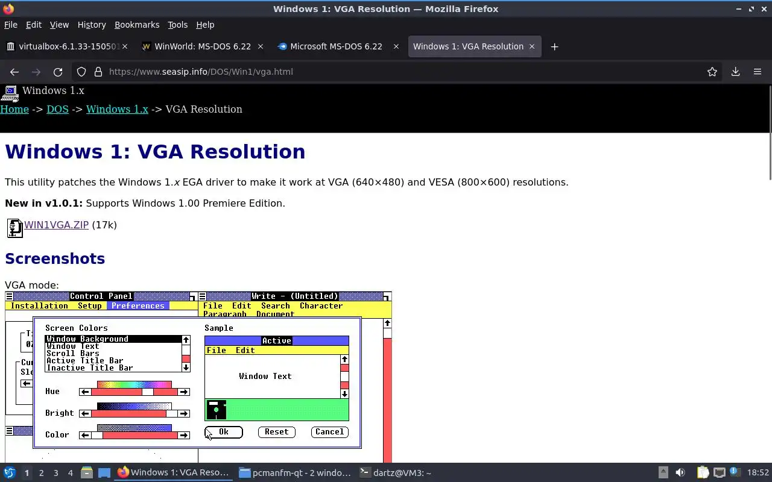
Task: Click the Windows 1.x computer icon
Action: pyautogui.click(x=10, y=92)
